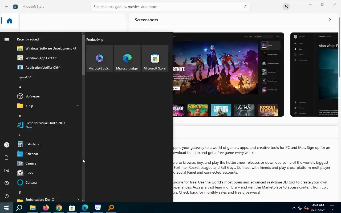Open the Store user profile icon
This screenshot has height=213, width=341.
point(286,7)
